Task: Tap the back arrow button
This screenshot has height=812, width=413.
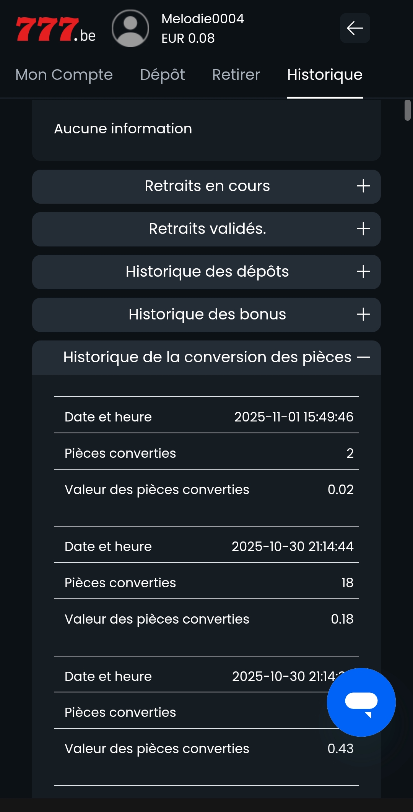Action: 355,28
